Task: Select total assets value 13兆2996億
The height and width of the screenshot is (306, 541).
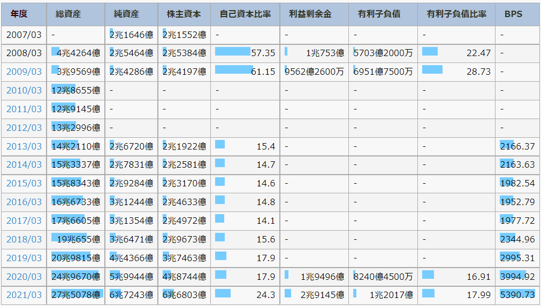Action: tap(76, 128)
